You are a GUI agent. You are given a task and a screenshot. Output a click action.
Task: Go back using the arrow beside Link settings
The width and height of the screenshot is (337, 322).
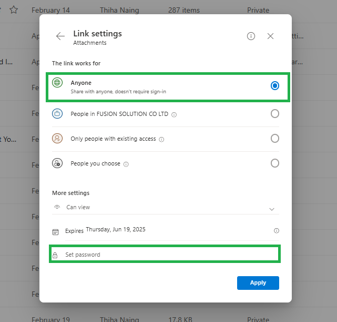[60, 36]
